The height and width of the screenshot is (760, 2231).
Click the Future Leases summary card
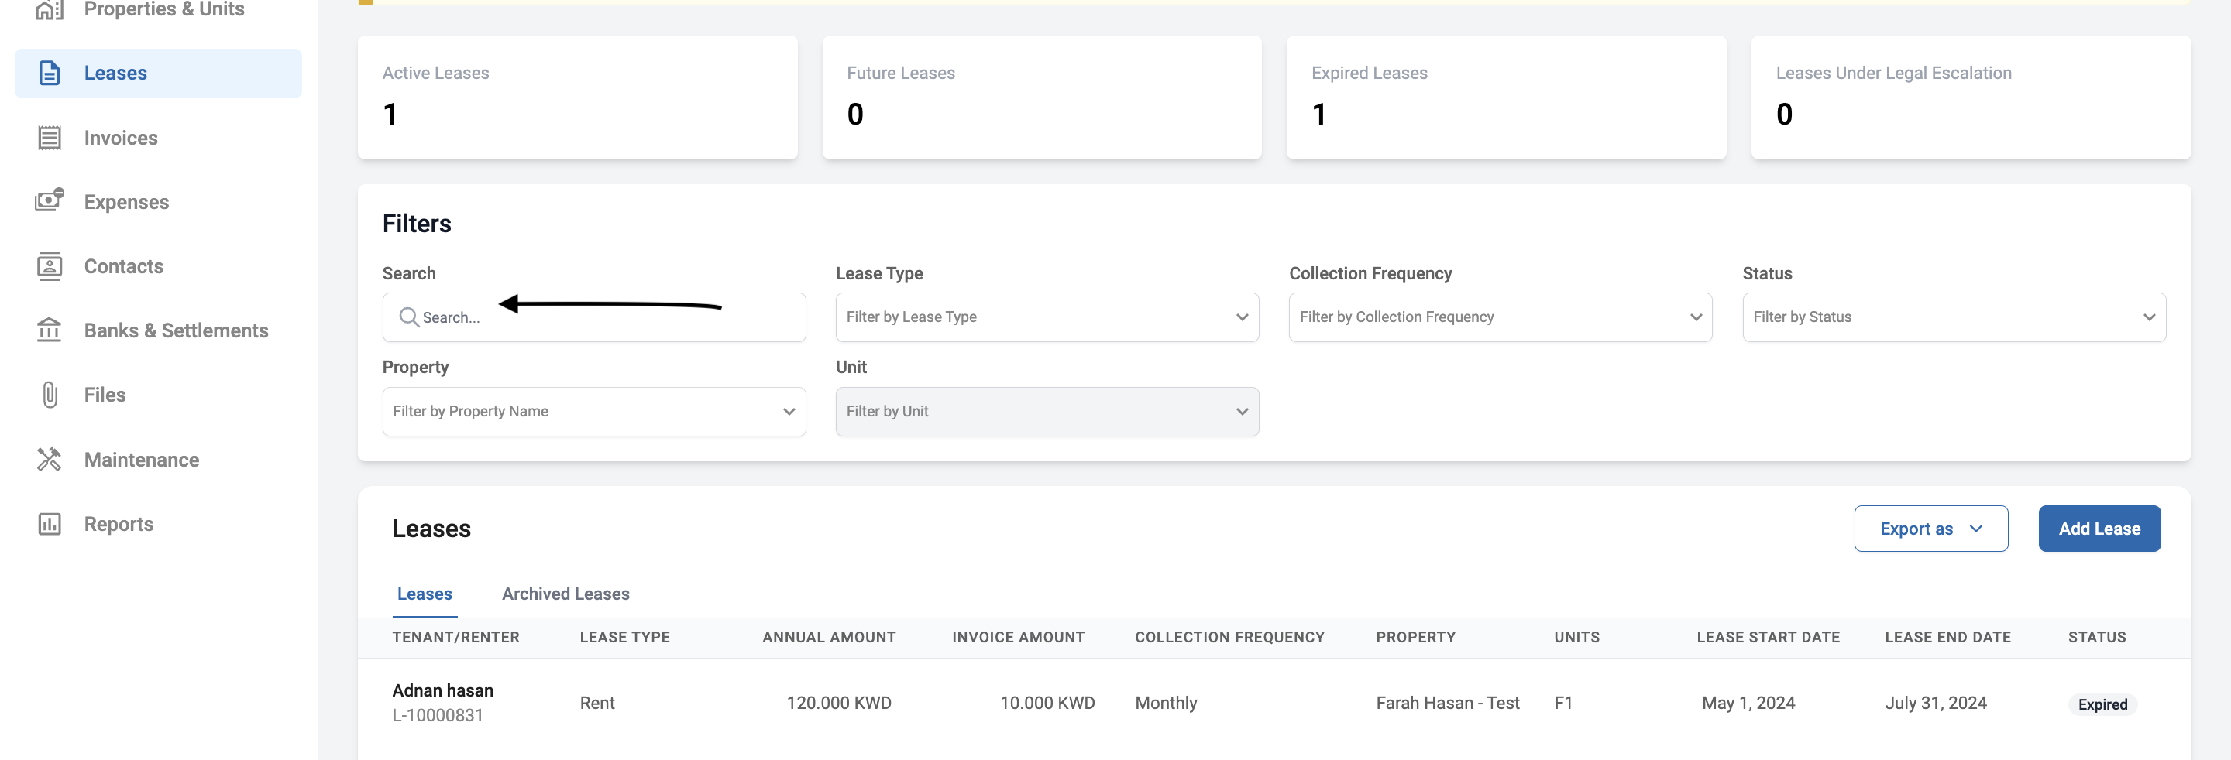tap(1042, 97)
